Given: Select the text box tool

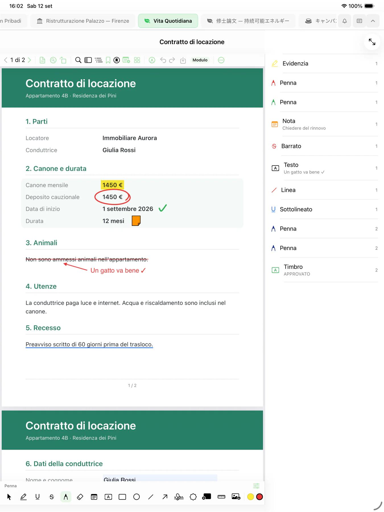Looking at the screenshot, I should (x=108, y=497).
